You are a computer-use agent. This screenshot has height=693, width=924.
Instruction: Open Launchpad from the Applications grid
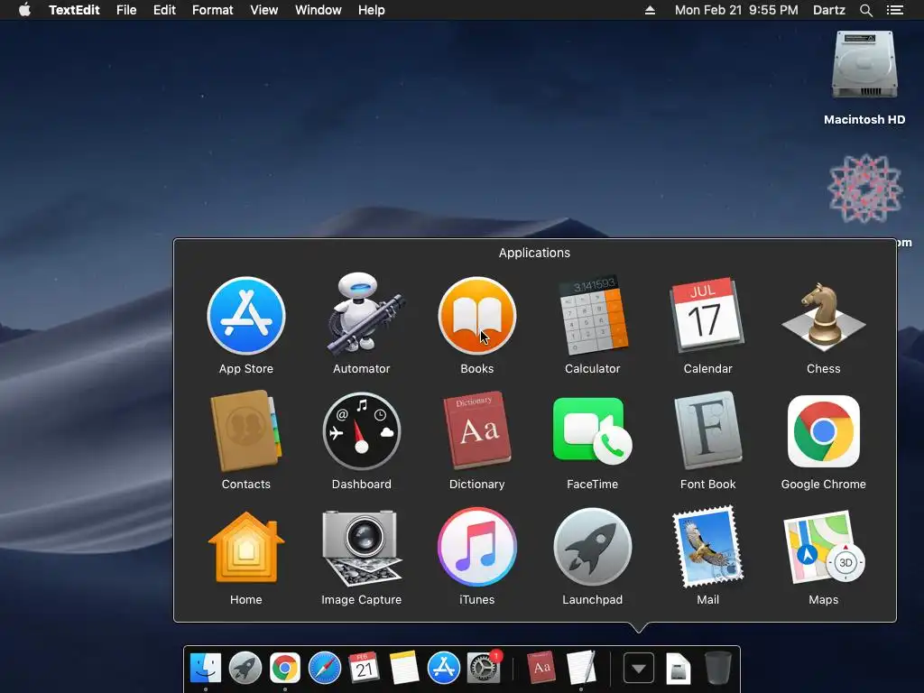(x=592, y=547)
